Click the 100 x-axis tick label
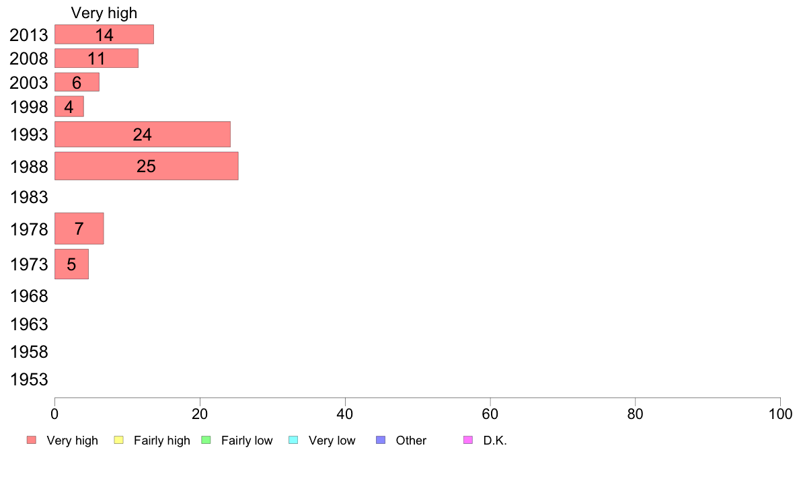This screenshot has height=495, width=799. tap(780, 414)
